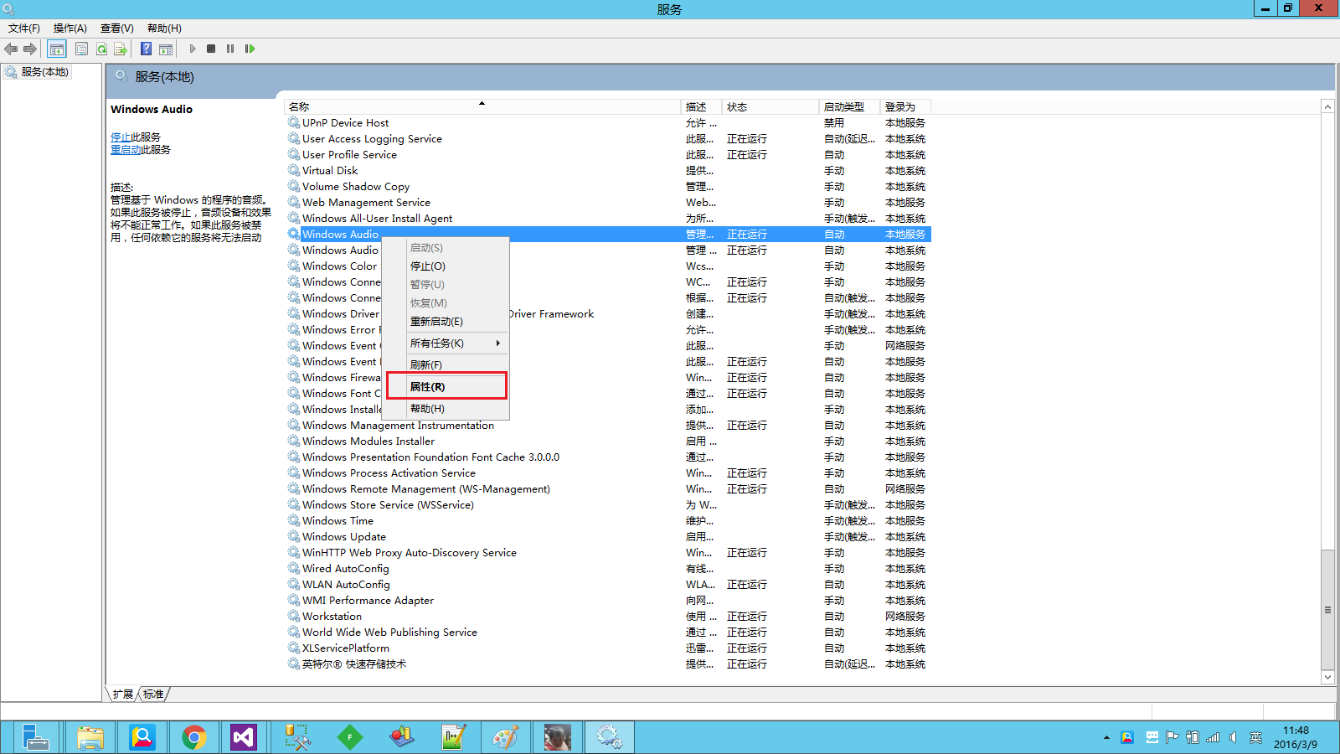The width and height of the screenshot is (1340, 754).
Task: Sort by the 登录为 column header
Action: (905, 107)
